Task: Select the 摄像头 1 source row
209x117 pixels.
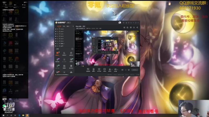Action: pos(64,43)
